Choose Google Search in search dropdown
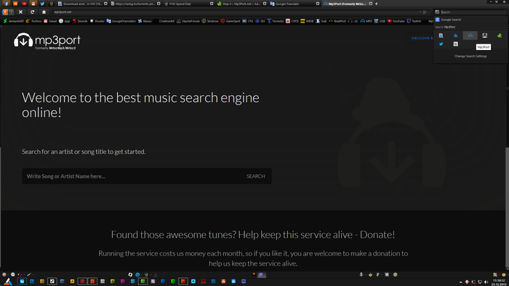The width and height of the screenshot is (509, 286). pyautogui.click(x=470, y=20)
